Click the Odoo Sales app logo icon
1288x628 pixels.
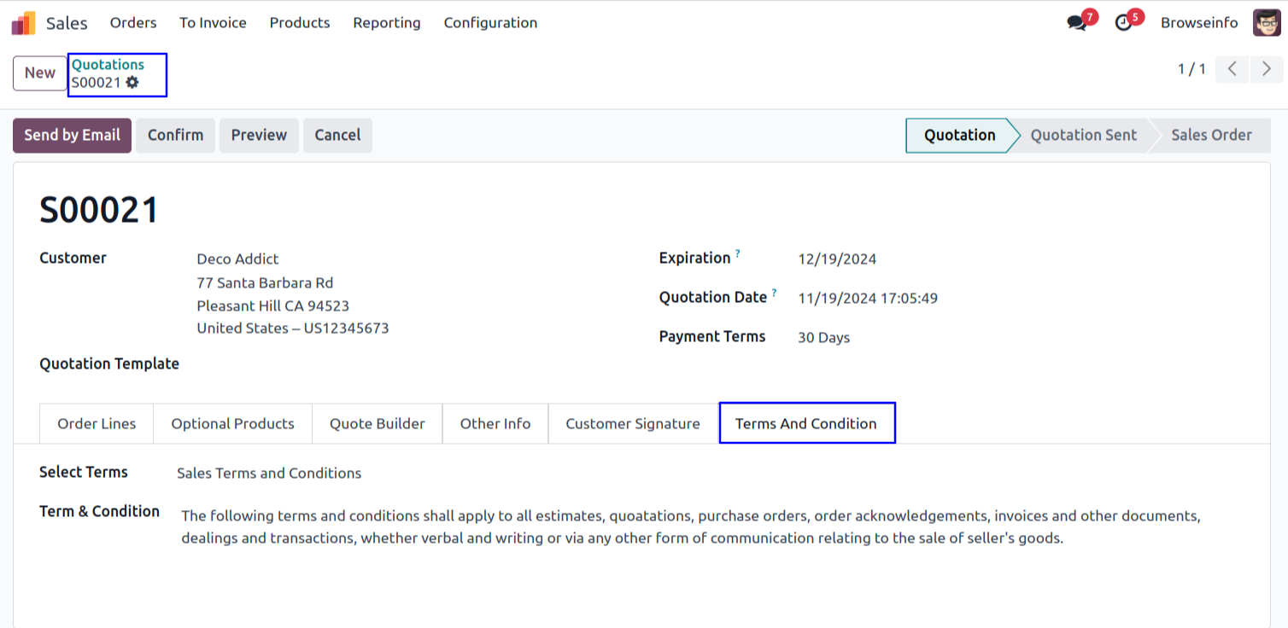(x=24, y=23)
